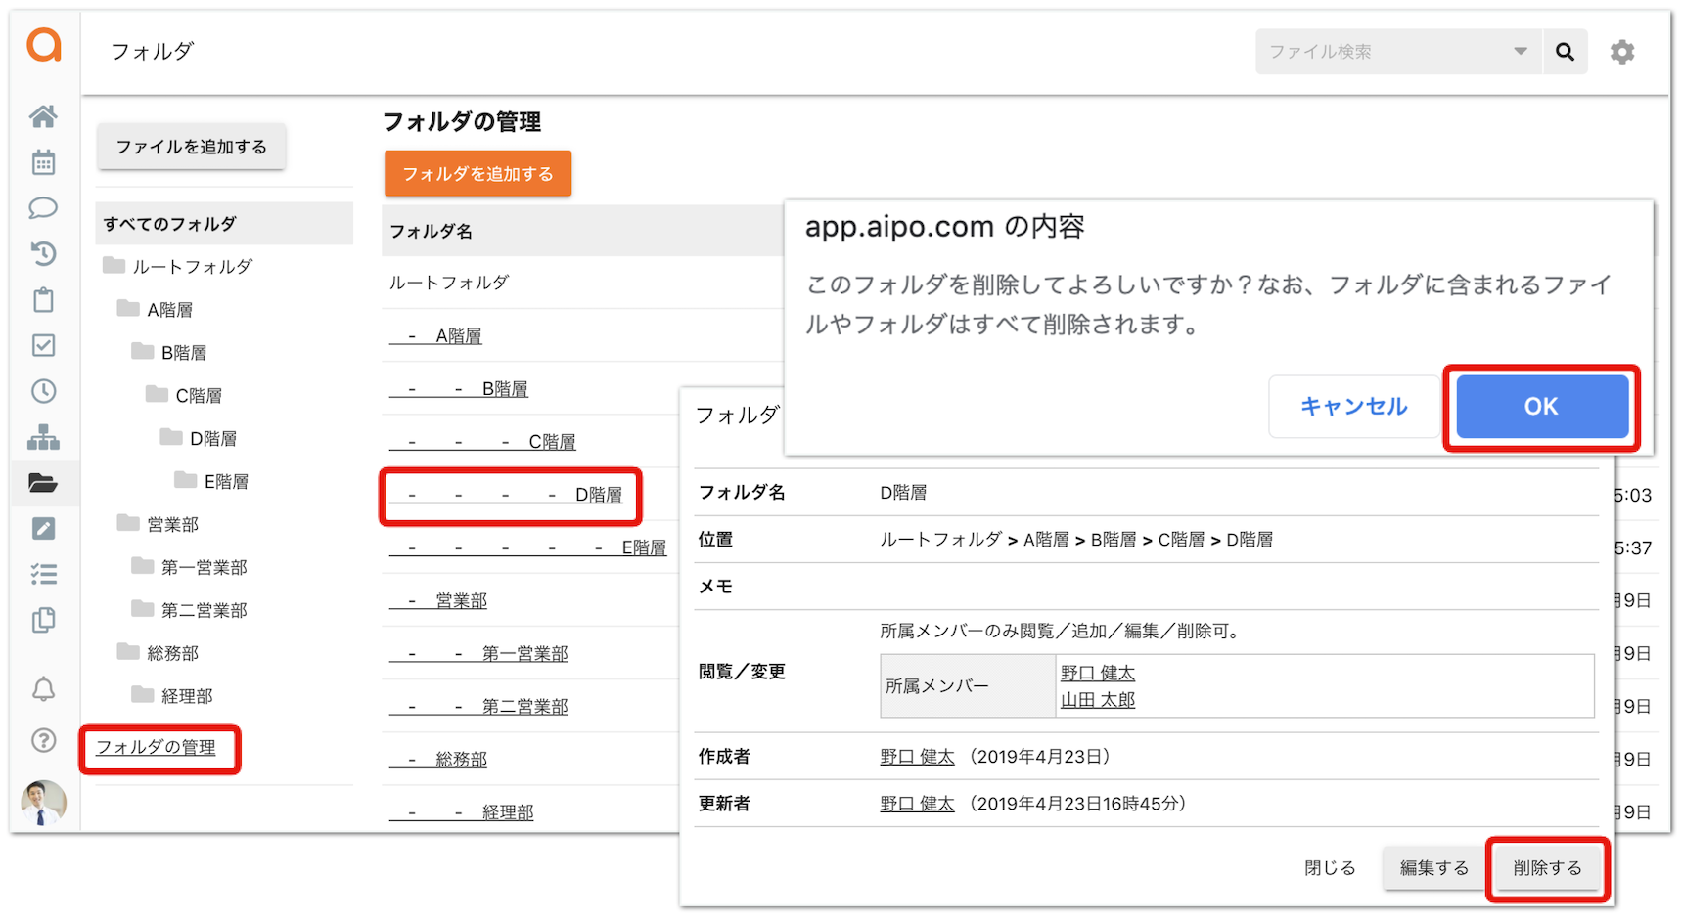Open D階層 link in folder list
Viewport: 1682px width, 919px height.
point(506,495)
